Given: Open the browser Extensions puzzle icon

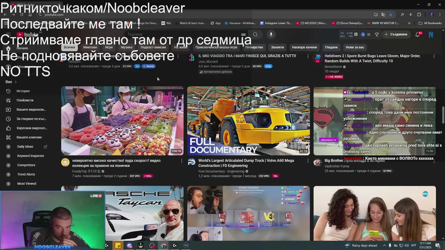Looking at the screenshot, I should tap(419, 15).
